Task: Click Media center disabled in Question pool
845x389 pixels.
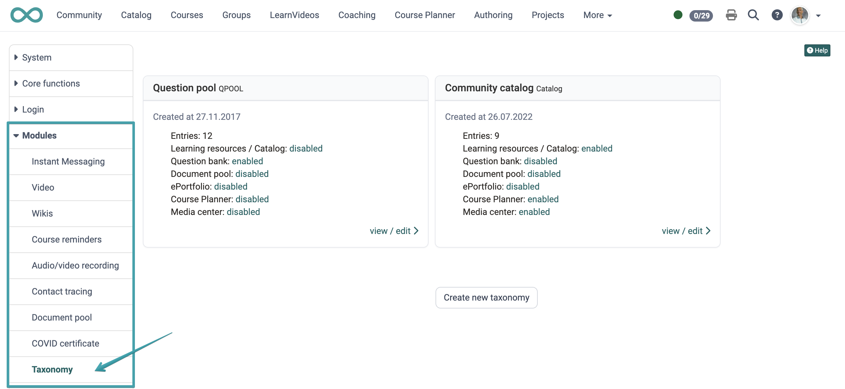Action: [x=243, y=212]
